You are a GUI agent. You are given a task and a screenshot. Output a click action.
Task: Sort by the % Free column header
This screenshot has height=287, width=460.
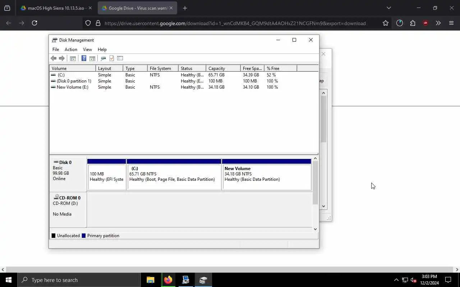tap(281, 68)
